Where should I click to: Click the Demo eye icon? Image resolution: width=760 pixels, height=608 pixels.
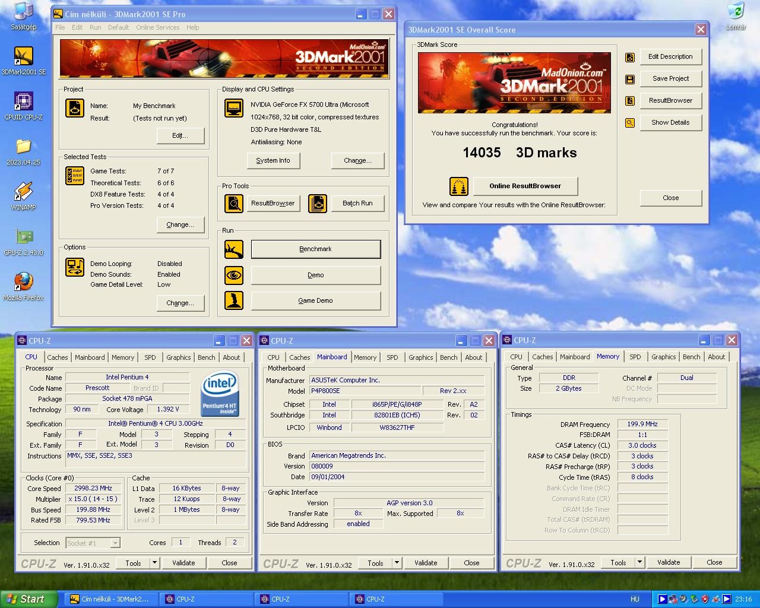[234, 275]
